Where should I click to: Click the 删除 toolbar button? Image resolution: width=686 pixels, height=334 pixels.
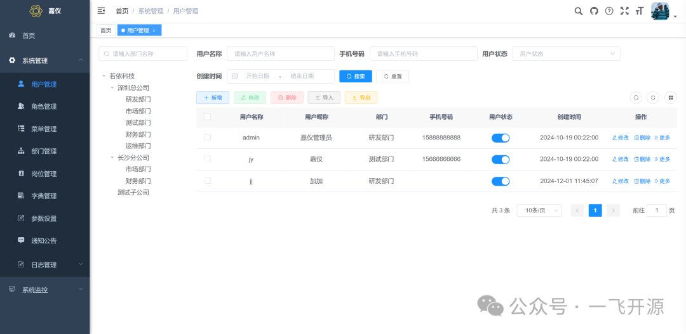click(x=287, y=98)
